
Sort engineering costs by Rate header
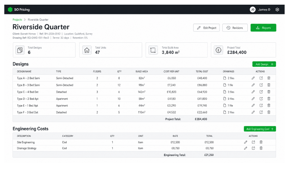click(x=175, y=136)
